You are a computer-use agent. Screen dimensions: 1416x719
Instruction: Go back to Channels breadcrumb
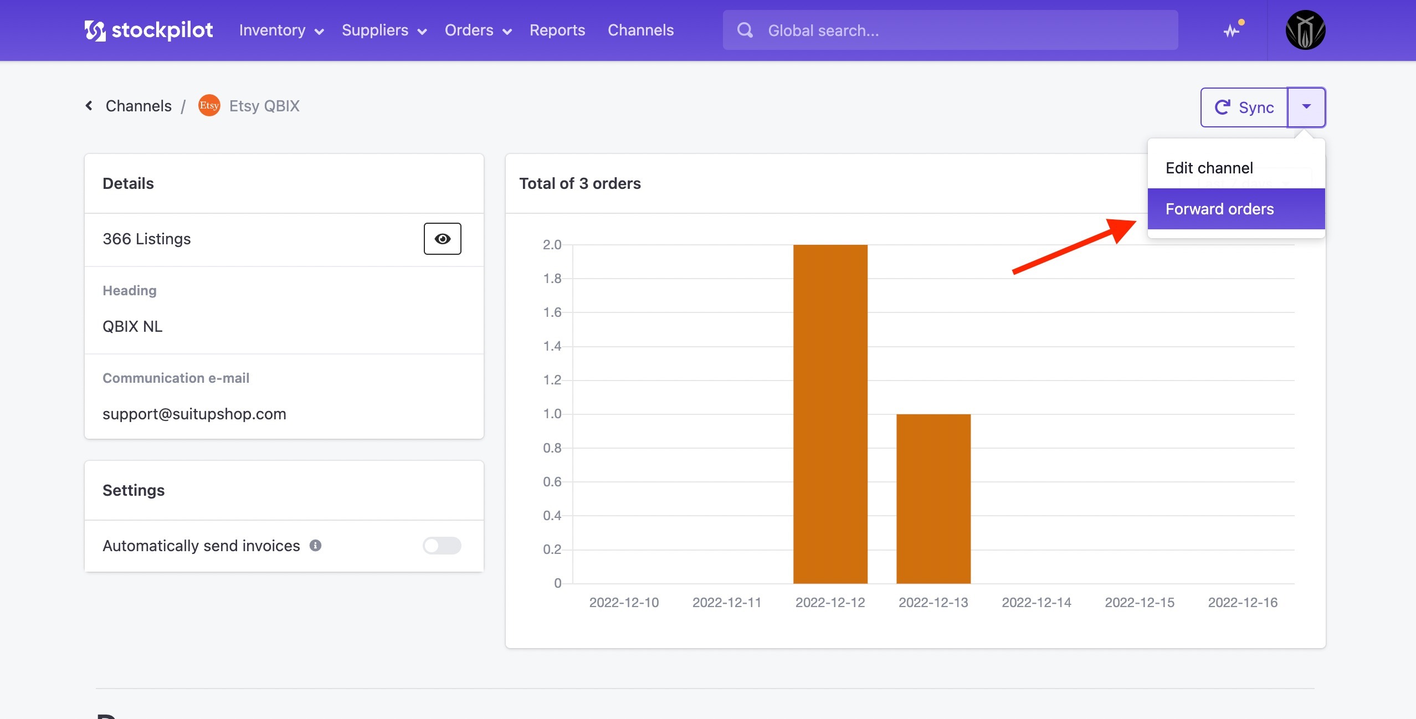[x=138, y=106]
